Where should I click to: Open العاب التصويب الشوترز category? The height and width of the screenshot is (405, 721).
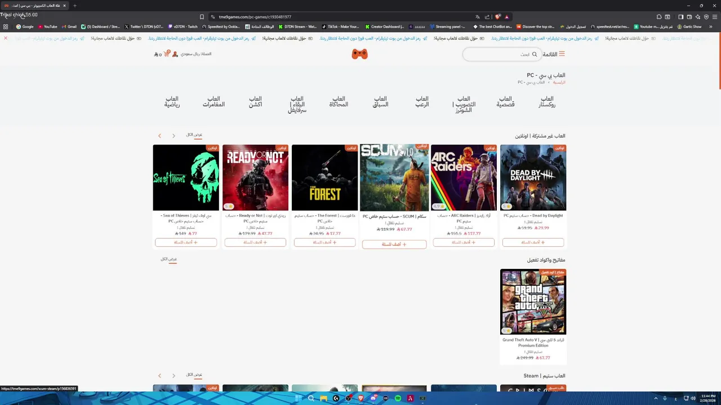[x=464, y=105]
